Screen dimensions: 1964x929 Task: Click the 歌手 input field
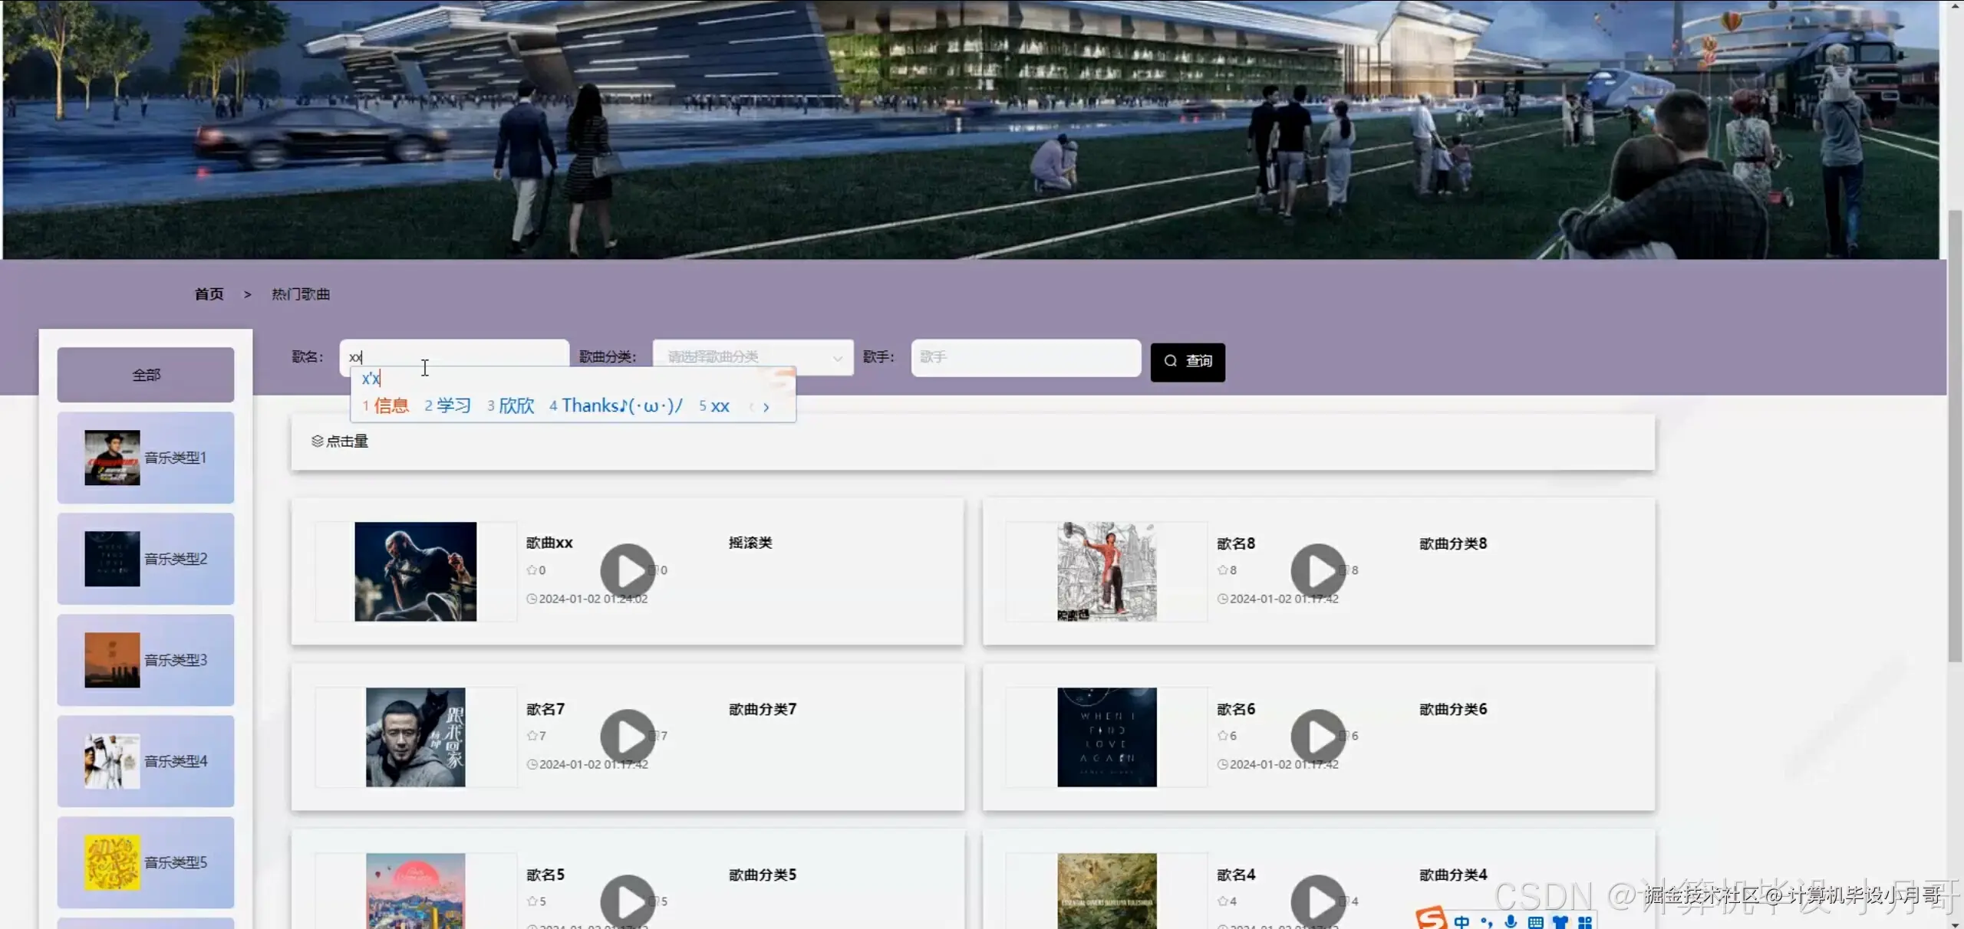(1025, 357)
